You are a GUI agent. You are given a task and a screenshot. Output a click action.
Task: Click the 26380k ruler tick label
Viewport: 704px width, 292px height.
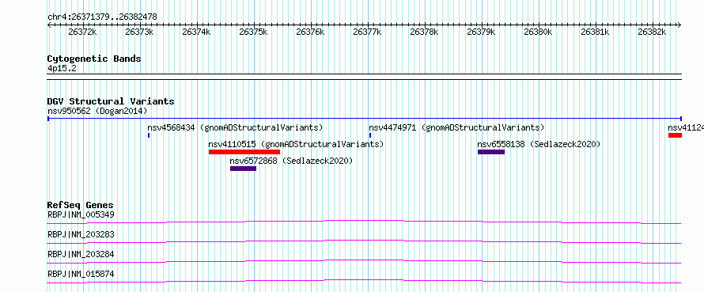click(x=539, y=32)
